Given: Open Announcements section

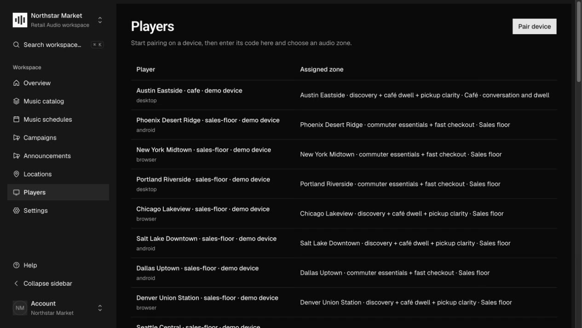Looking at the screenshot, I should 58,156.
